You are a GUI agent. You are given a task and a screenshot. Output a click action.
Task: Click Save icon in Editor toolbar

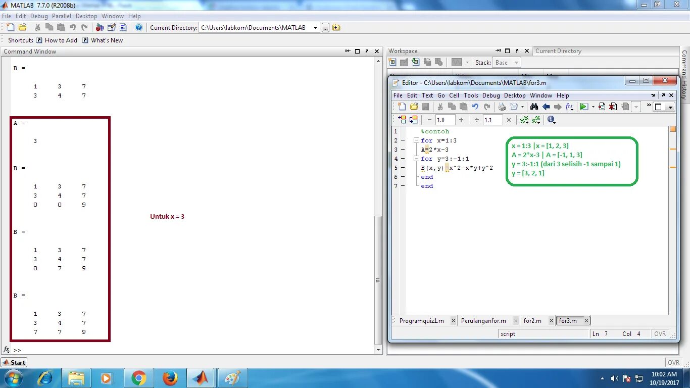[425, 107]
